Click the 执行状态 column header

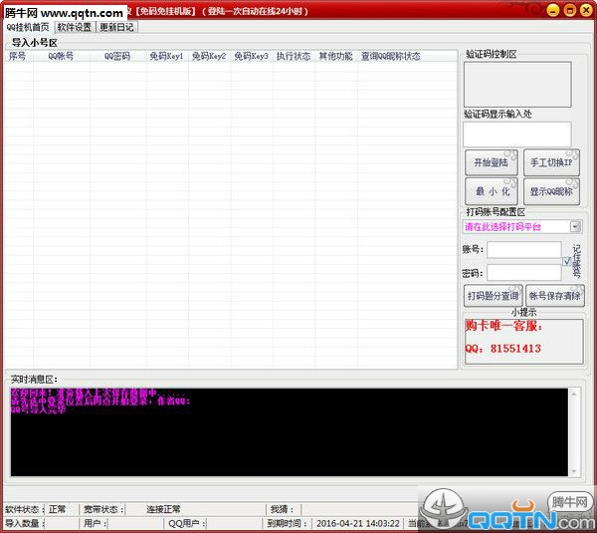tap(294, 57)
